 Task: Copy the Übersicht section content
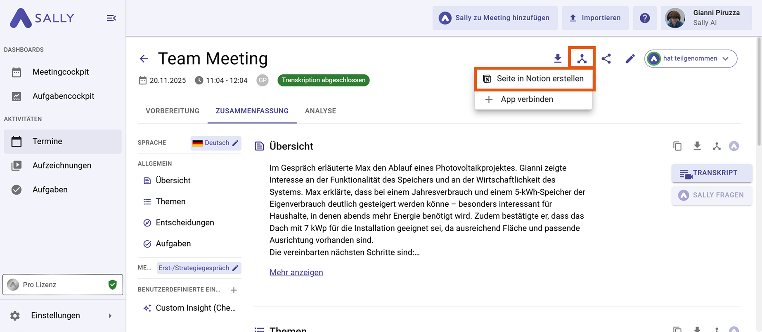pyautogui.click(x=677, y=146)
